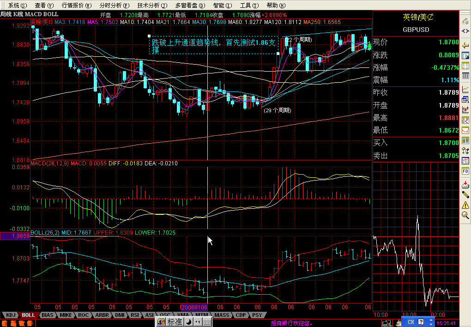
Task: Click the yellow back arrow icon
Action: pos(465,45)
